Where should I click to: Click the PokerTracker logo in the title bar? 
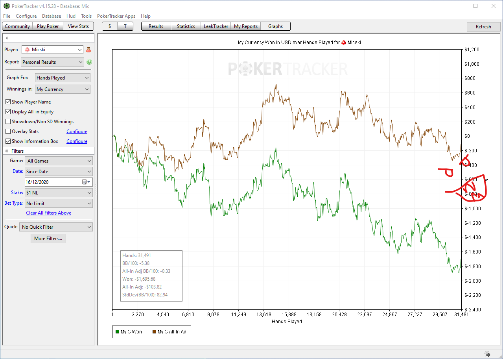7,6
